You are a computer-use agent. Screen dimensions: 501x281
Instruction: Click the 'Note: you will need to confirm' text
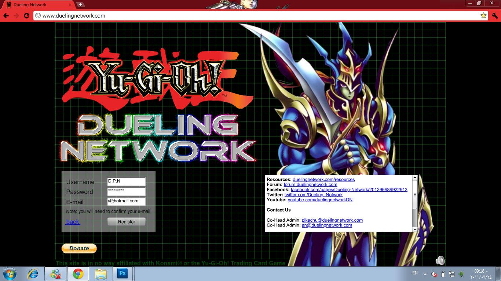pos(108,211)
